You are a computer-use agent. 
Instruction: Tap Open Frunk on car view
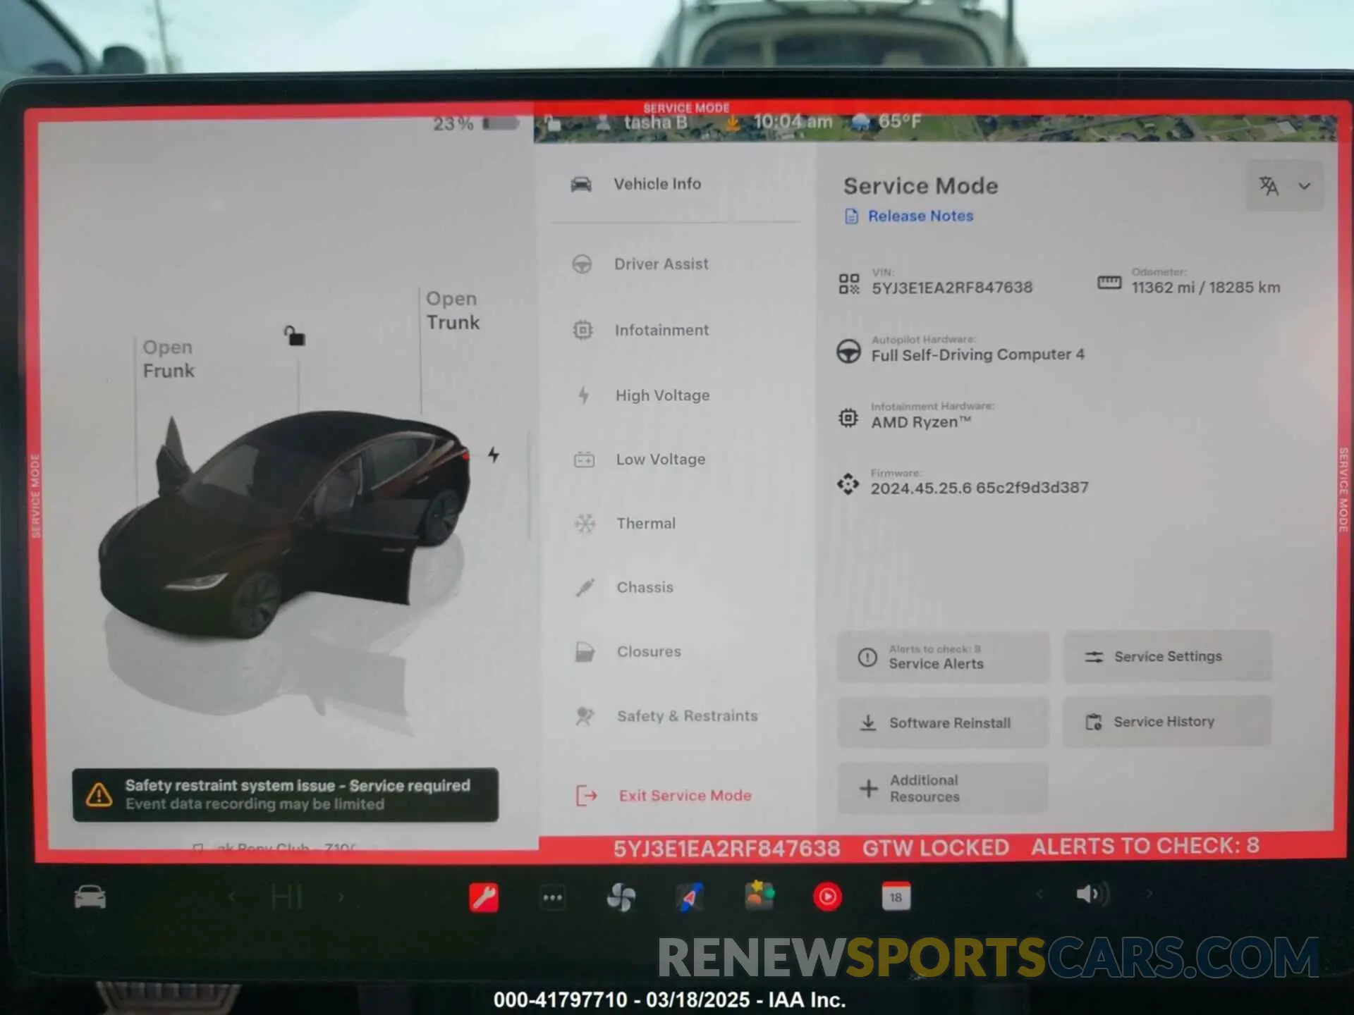click(168, 359)
